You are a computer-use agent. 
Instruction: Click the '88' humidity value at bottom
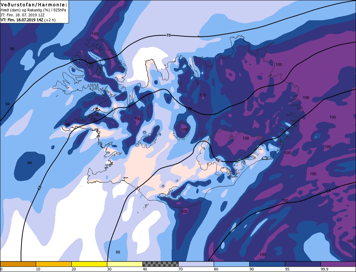pyautogui.click(x=118, y=252)
